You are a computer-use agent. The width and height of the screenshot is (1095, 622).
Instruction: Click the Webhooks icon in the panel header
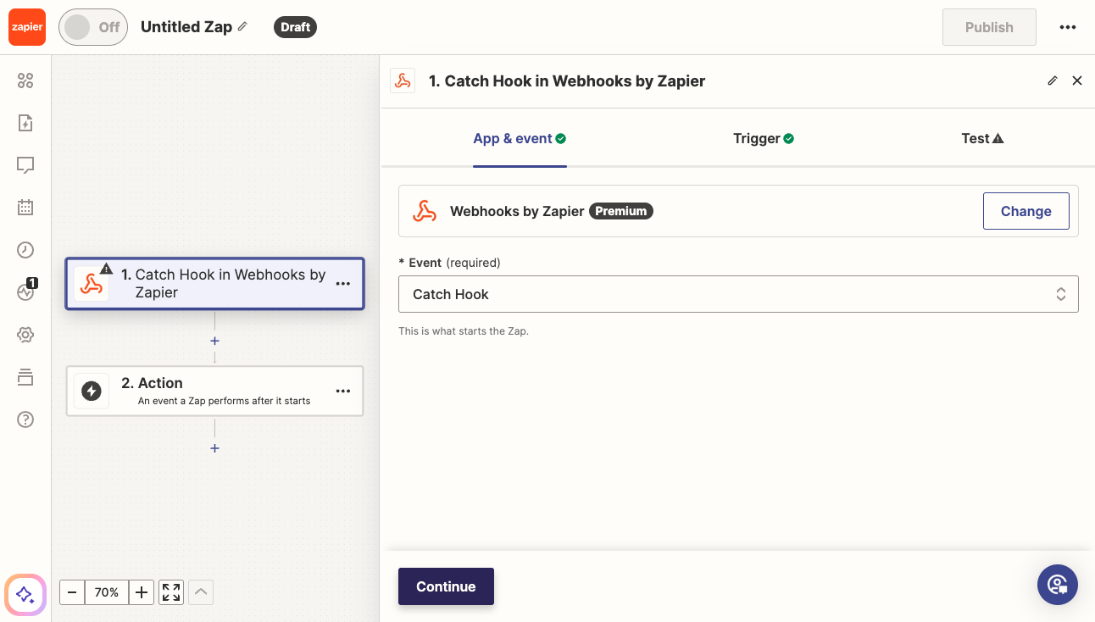[x=403, y=81]
